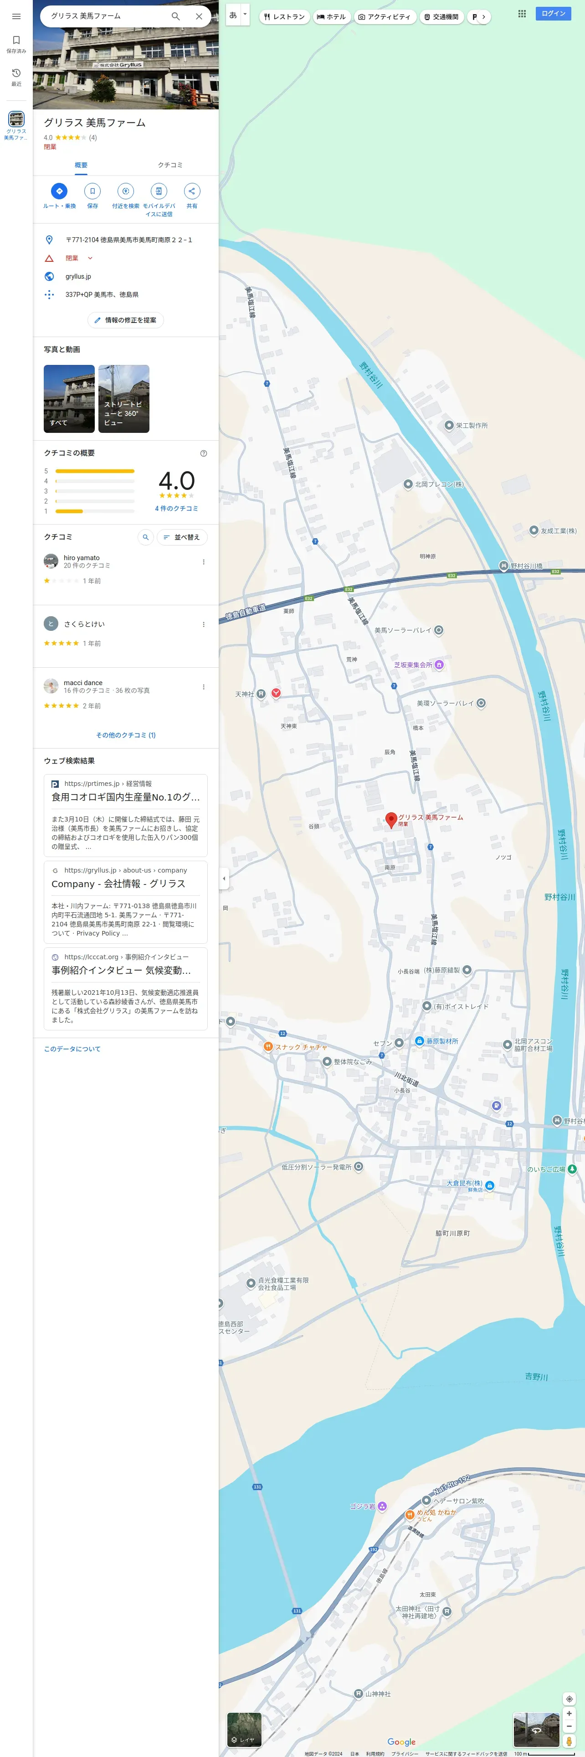The height and width of the screenshot is (1757, 585).
Task: Click inside the グリラス 美馬ファーム search field
Action: (x=106, y=16)
